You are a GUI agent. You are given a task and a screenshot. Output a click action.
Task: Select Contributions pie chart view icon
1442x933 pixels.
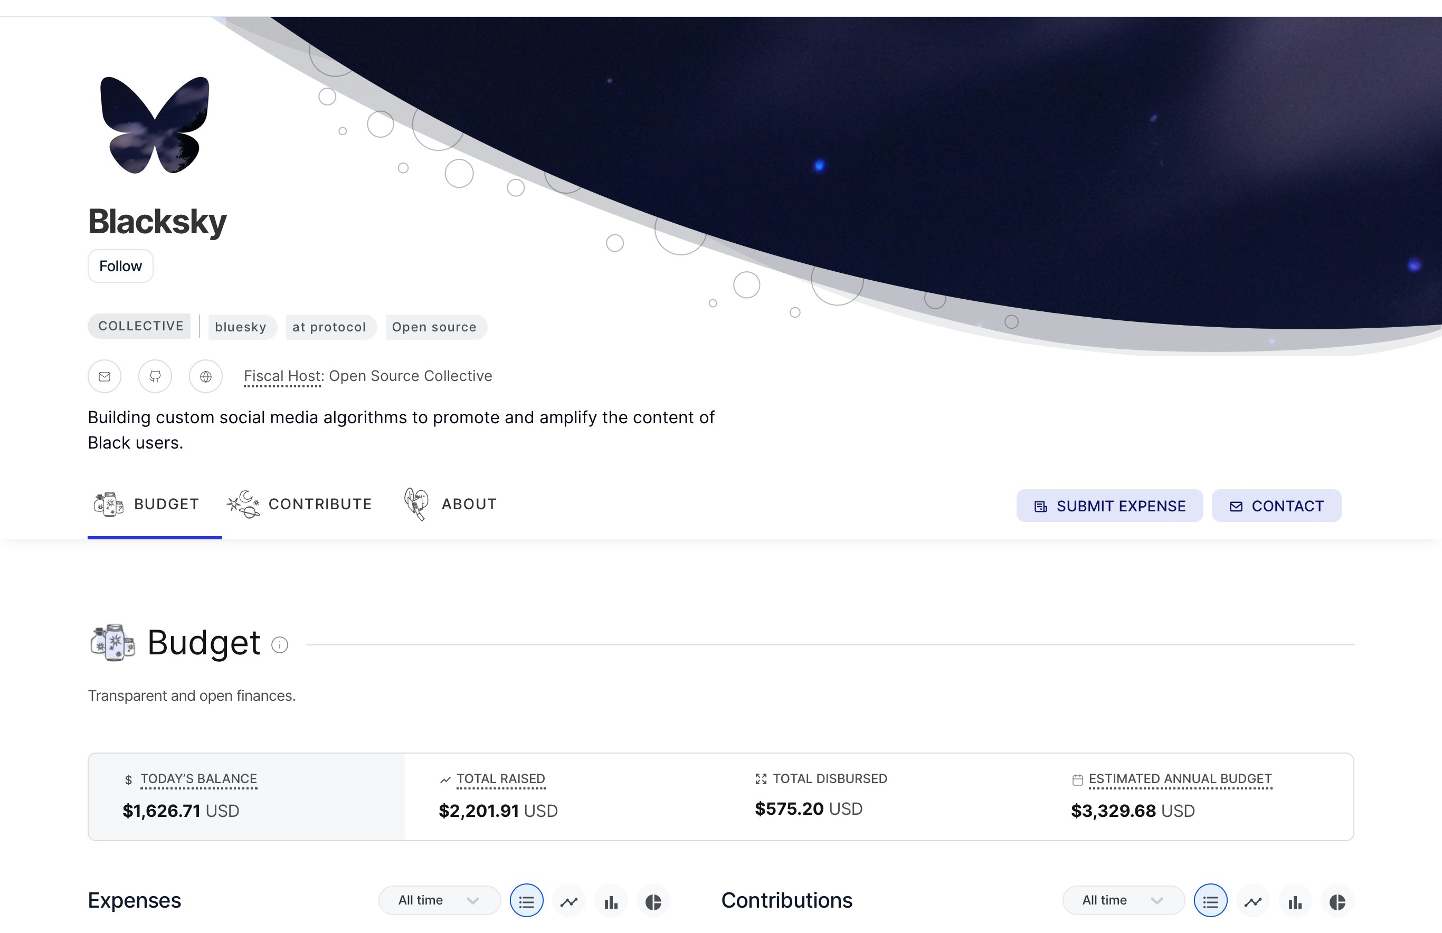pyautogui.click(x=1337, y=901)
